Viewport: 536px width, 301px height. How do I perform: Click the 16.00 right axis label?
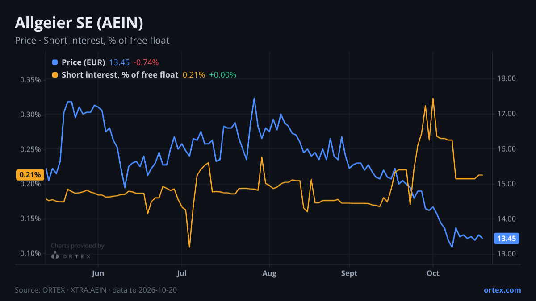pos(507,149)
